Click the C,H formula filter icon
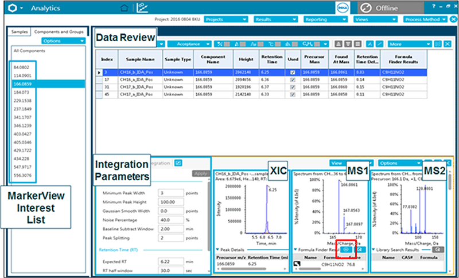The height and width of the screenshot is (278, 459). pos(308,44)
